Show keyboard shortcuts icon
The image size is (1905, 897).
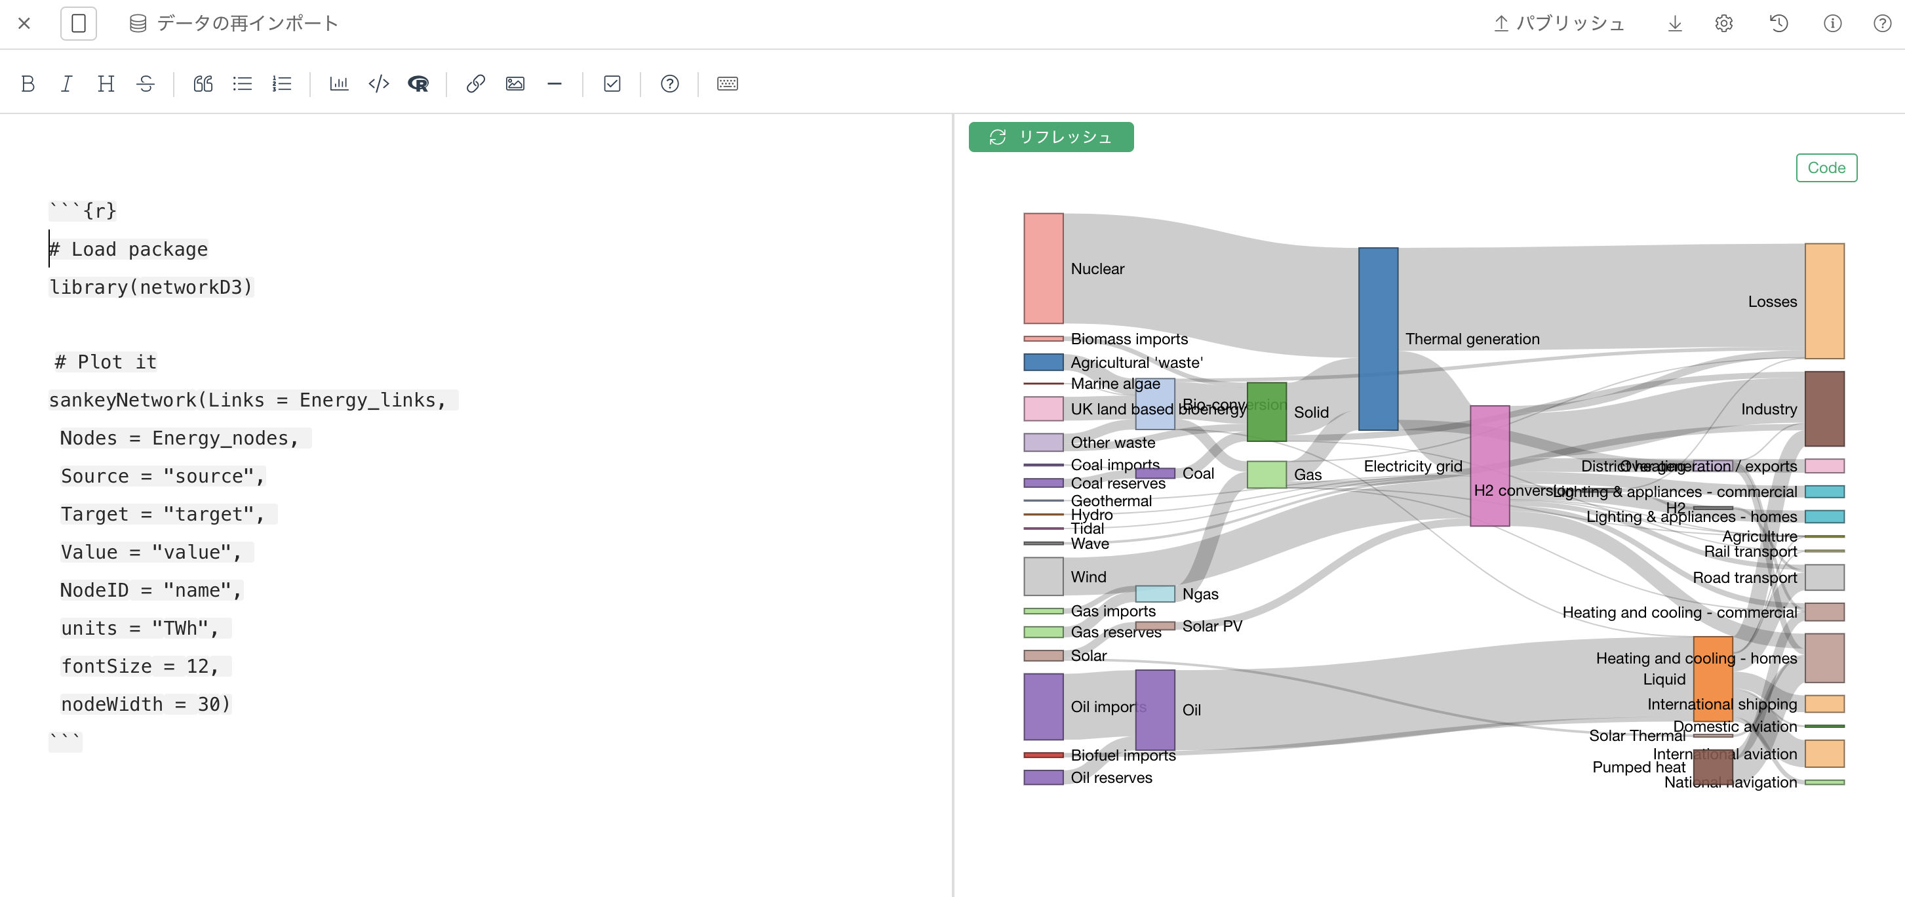click(x=728, y=83)
